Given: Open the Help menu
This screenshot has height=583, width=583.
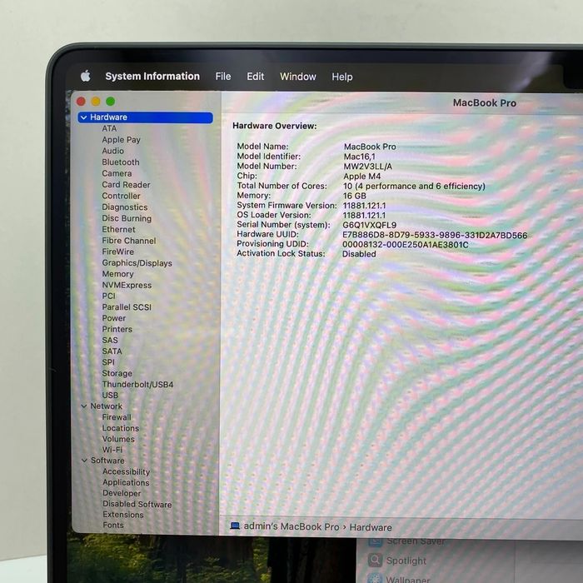Looking at the screenshot, I should pos(342,77).
